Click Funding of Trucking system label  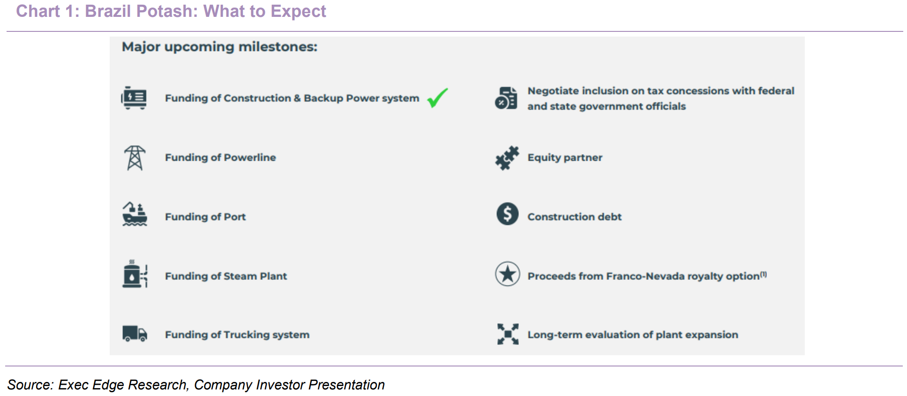237,335
